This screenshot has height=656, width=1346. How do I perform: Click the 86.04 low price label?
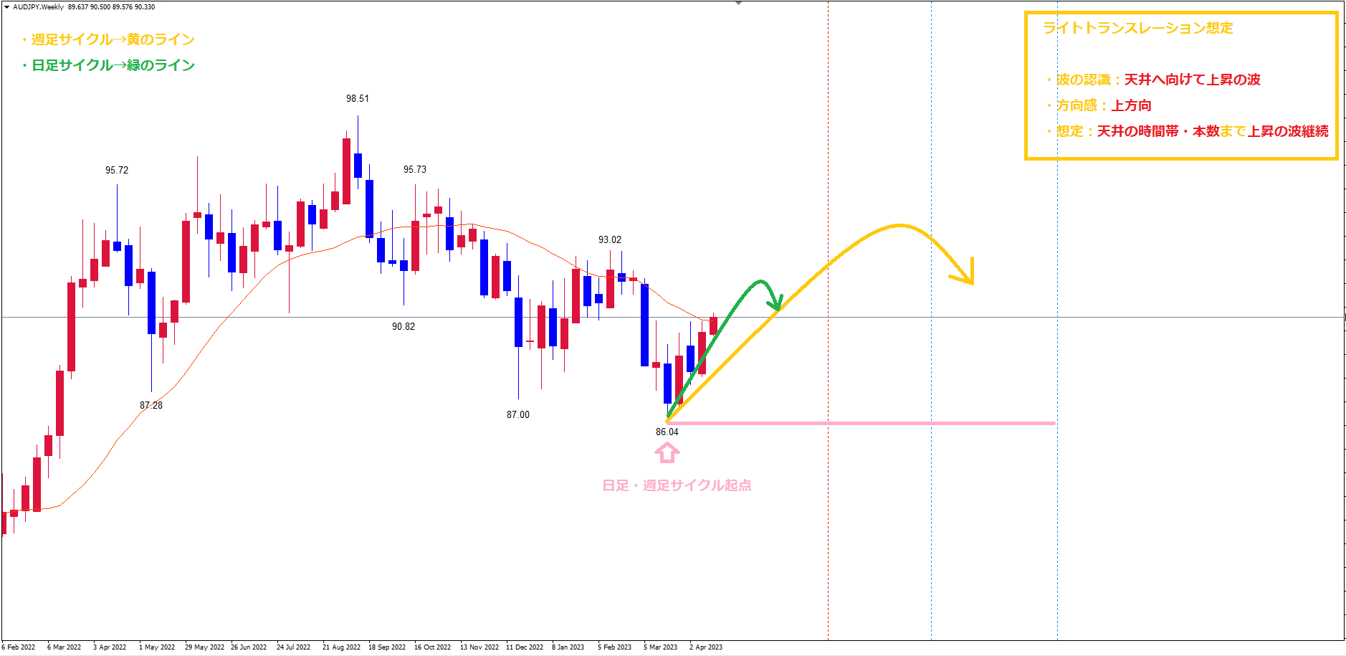[x=667, y=432]
